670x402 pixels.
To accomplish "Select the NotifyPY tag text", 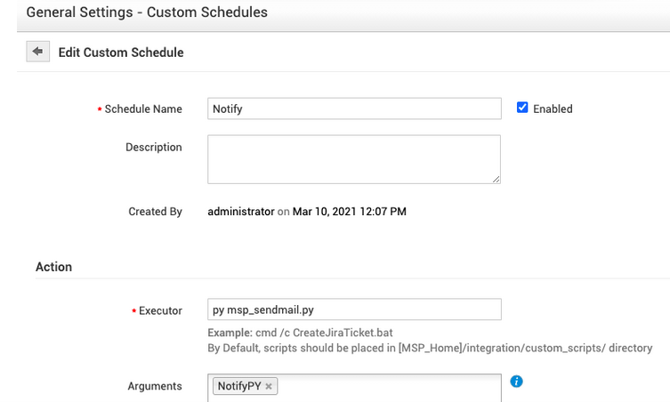I will point(239,387).
